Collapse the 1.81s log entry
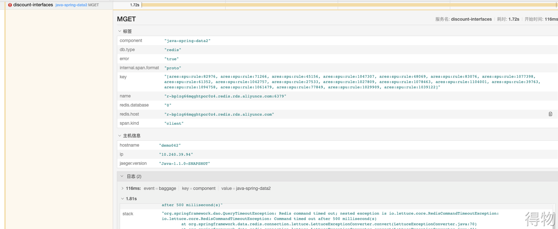 122,199
